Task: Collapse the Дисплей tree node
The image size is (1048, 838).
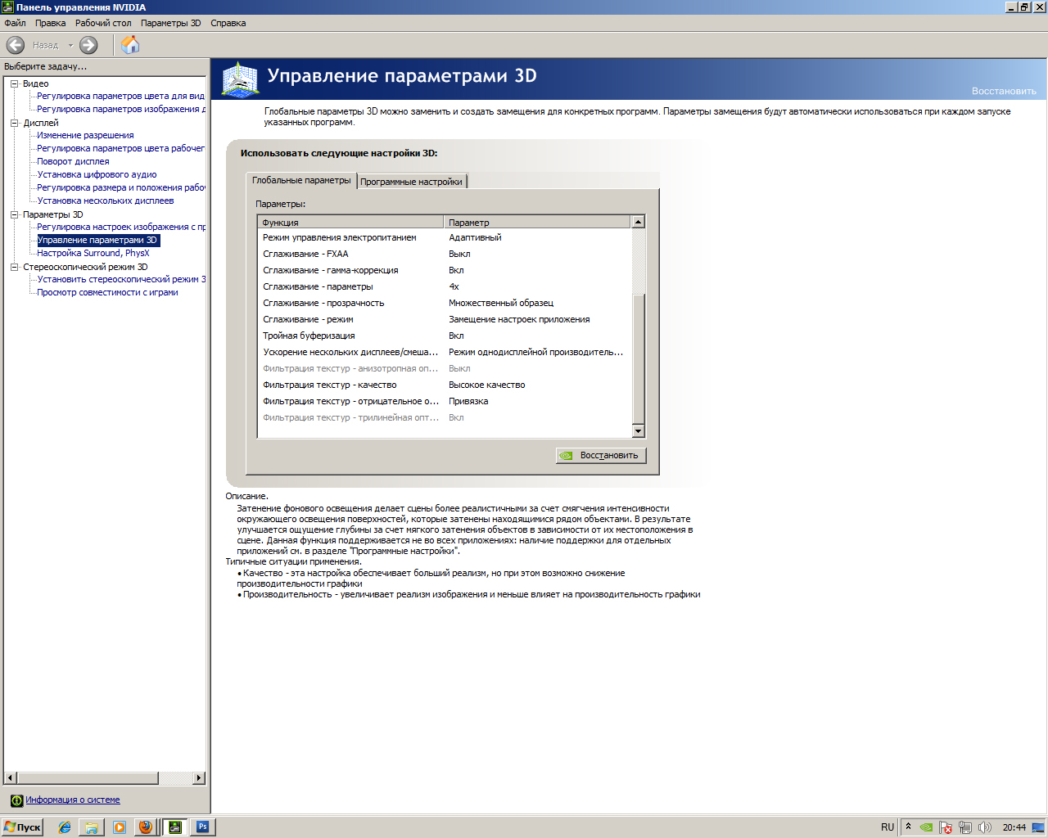Action: [14, 123]
